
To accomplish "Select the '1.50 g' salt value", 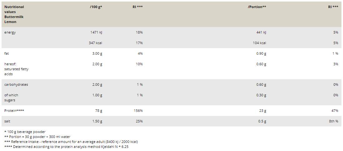I will tap(97, 121).
